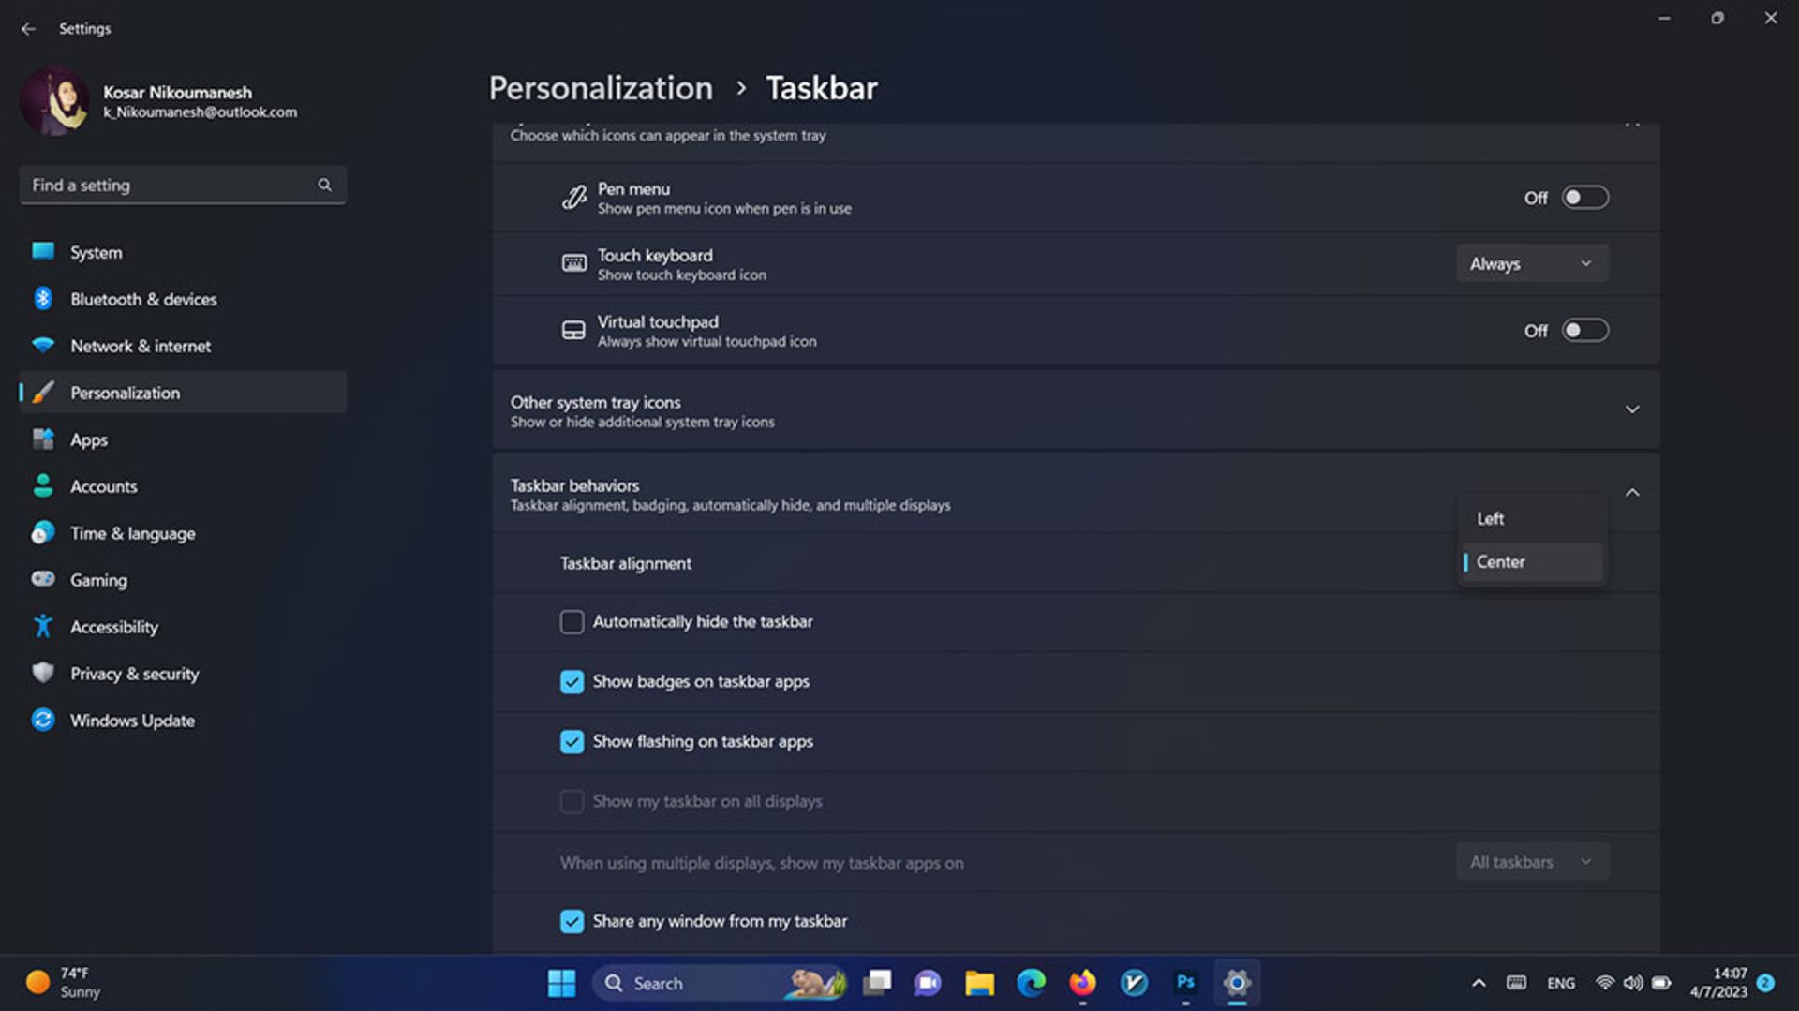Open Firefox from the taskbar

pyautogui.click(x=1082, y=982)
